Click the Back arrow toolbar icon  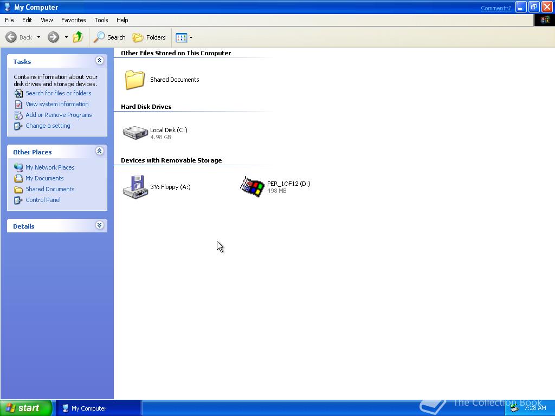coord(11,37)
